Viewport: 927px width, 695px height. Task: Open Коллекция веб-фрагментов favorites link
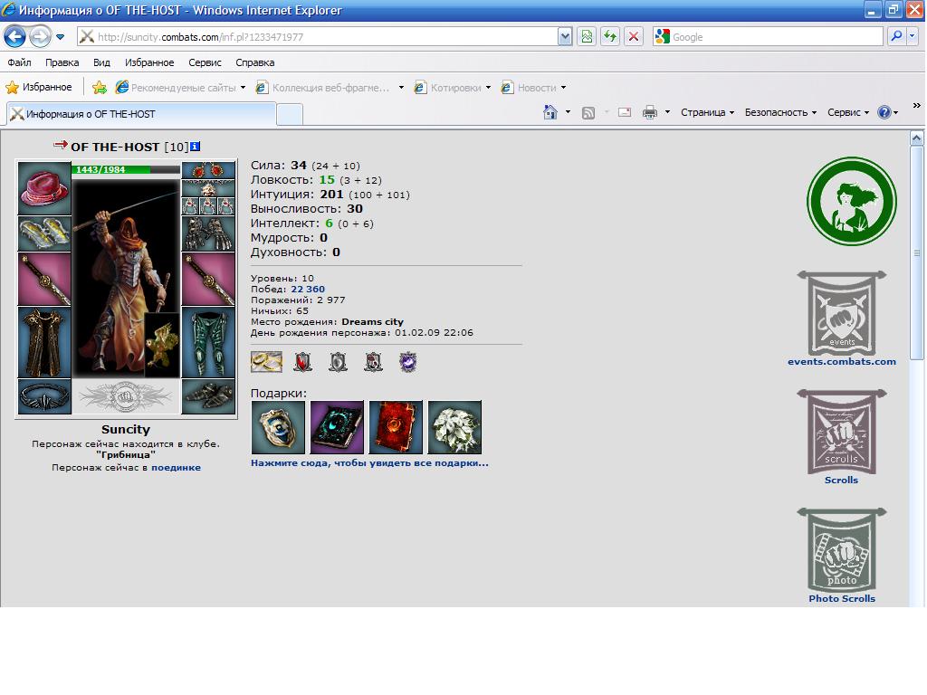324,88
